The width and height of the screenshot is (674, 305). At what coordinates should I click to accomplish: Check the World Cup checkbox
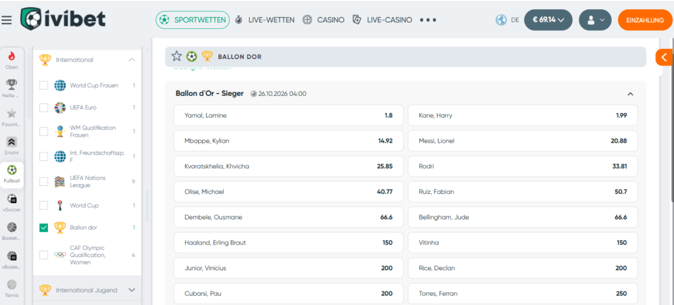pos(44,205)
